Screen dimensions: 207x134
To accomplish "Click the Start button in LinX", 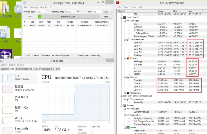I will tap(30, 17).
